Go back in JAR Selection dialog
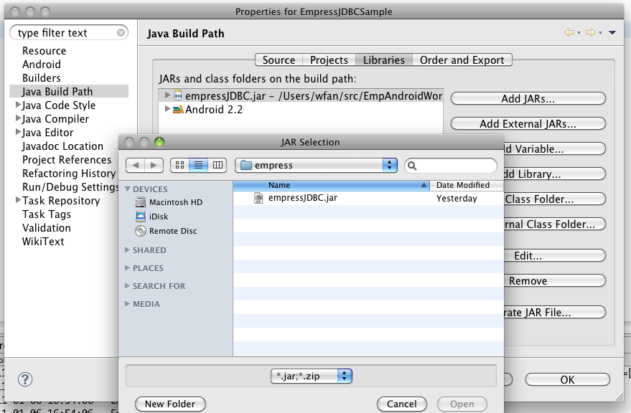 point(135,166)
